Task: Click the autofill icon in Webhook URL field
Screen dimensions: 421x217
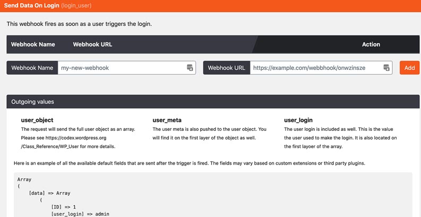Action: click(386, 68)
